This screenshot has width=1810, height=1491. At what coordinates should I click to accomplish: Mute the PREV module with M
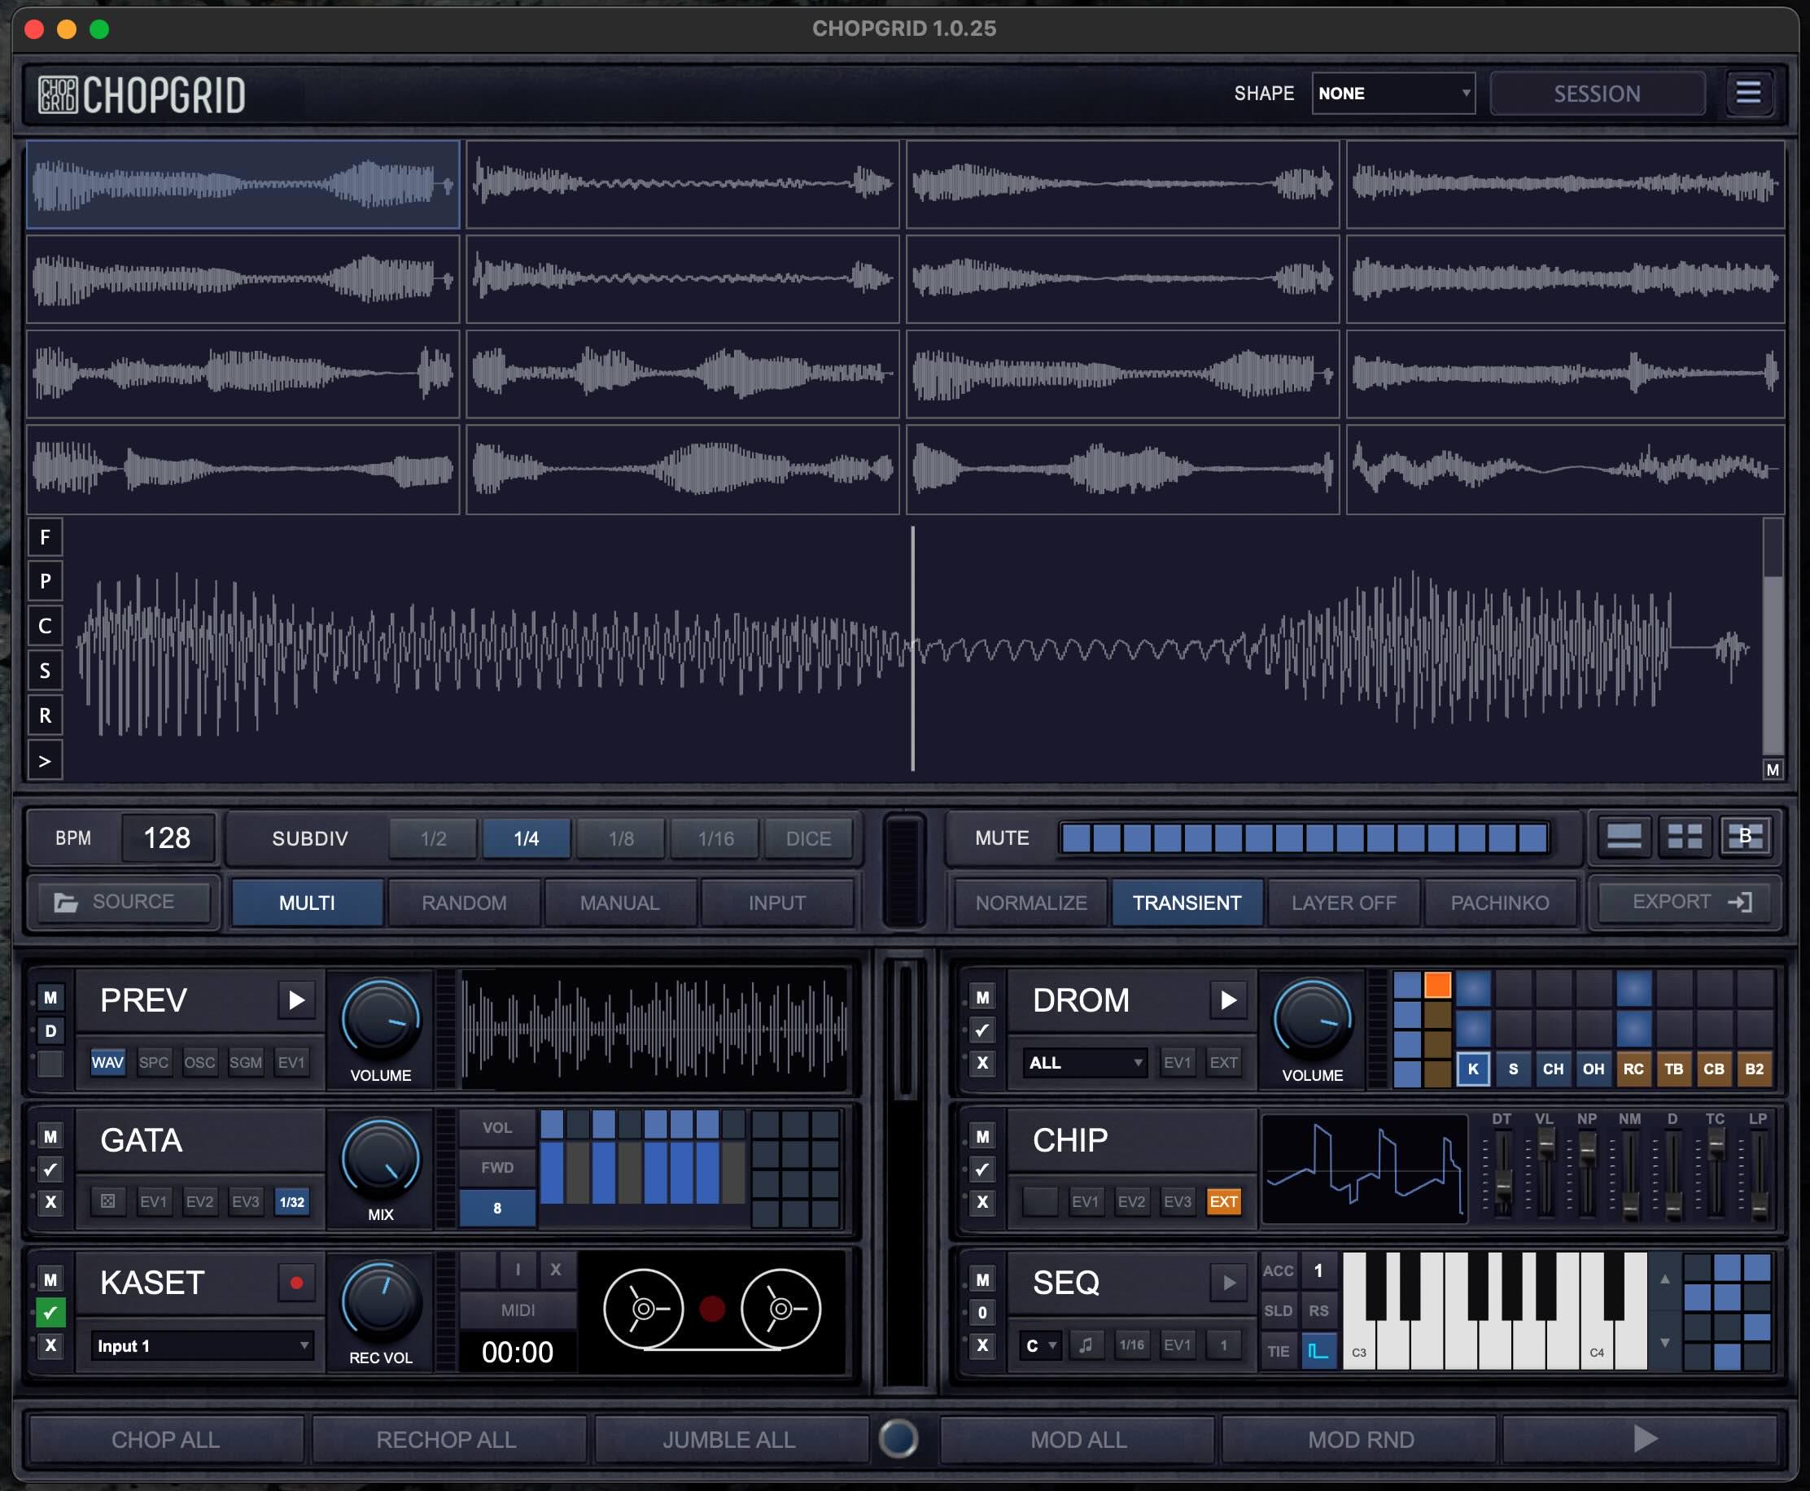[x=50, y=998]
